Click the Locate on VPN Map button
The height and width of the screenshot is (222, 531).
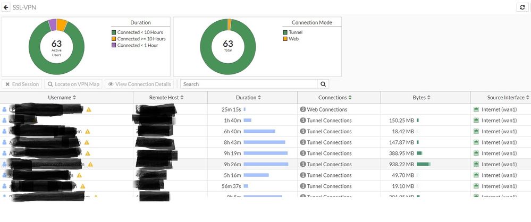pos(73,84)
